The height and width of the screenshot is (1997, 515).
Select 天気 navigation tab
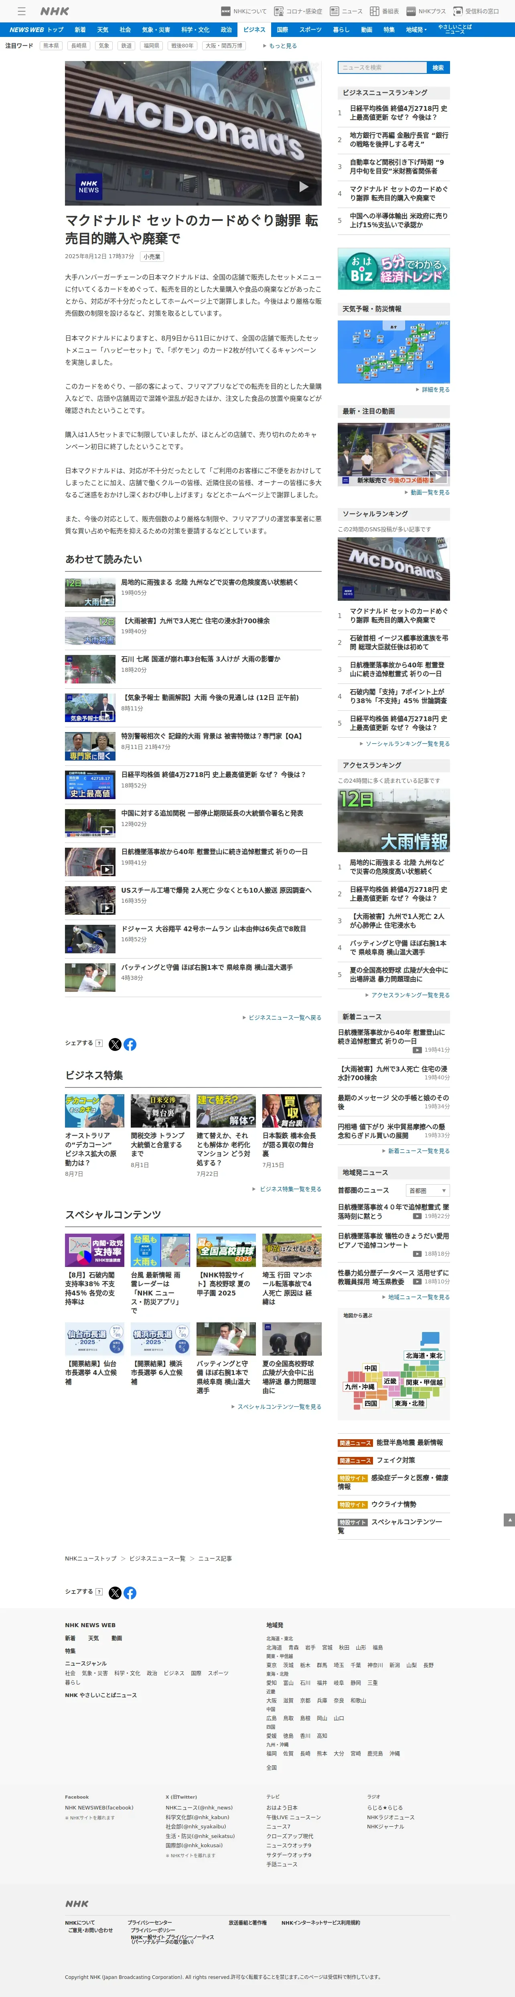coord(102,29)
